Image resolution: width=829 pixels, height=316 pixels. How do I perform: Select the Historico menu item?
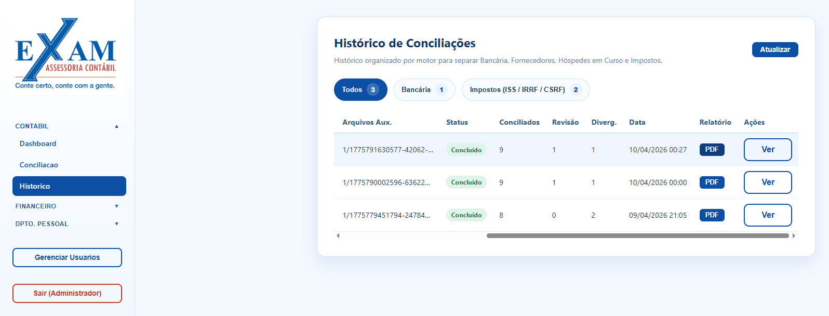pos(69,186)
